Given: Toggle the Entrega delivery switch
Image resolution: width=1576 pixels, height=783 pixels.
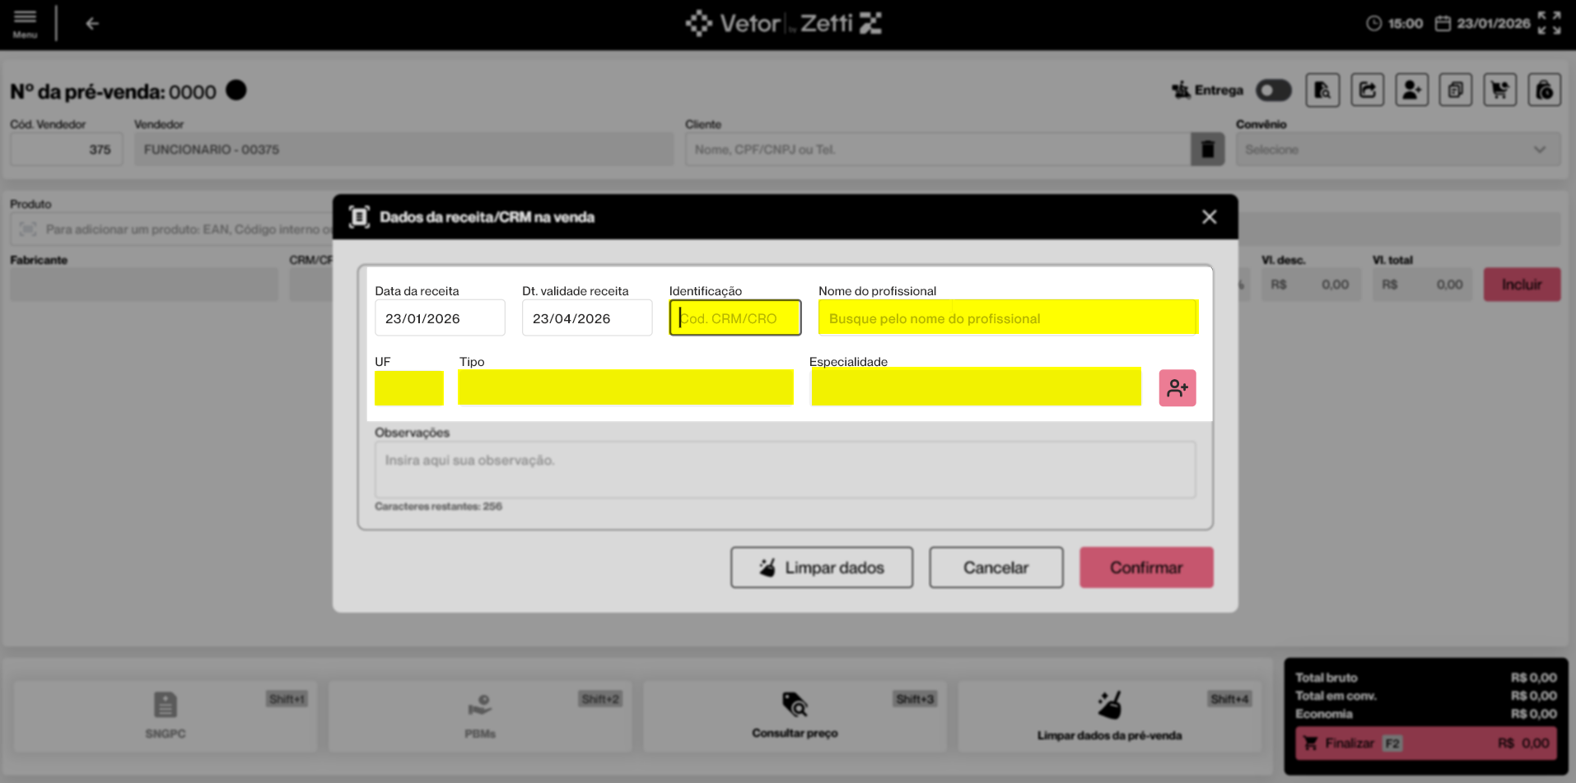Looking at the screenshot, I should coord(1273,90).
